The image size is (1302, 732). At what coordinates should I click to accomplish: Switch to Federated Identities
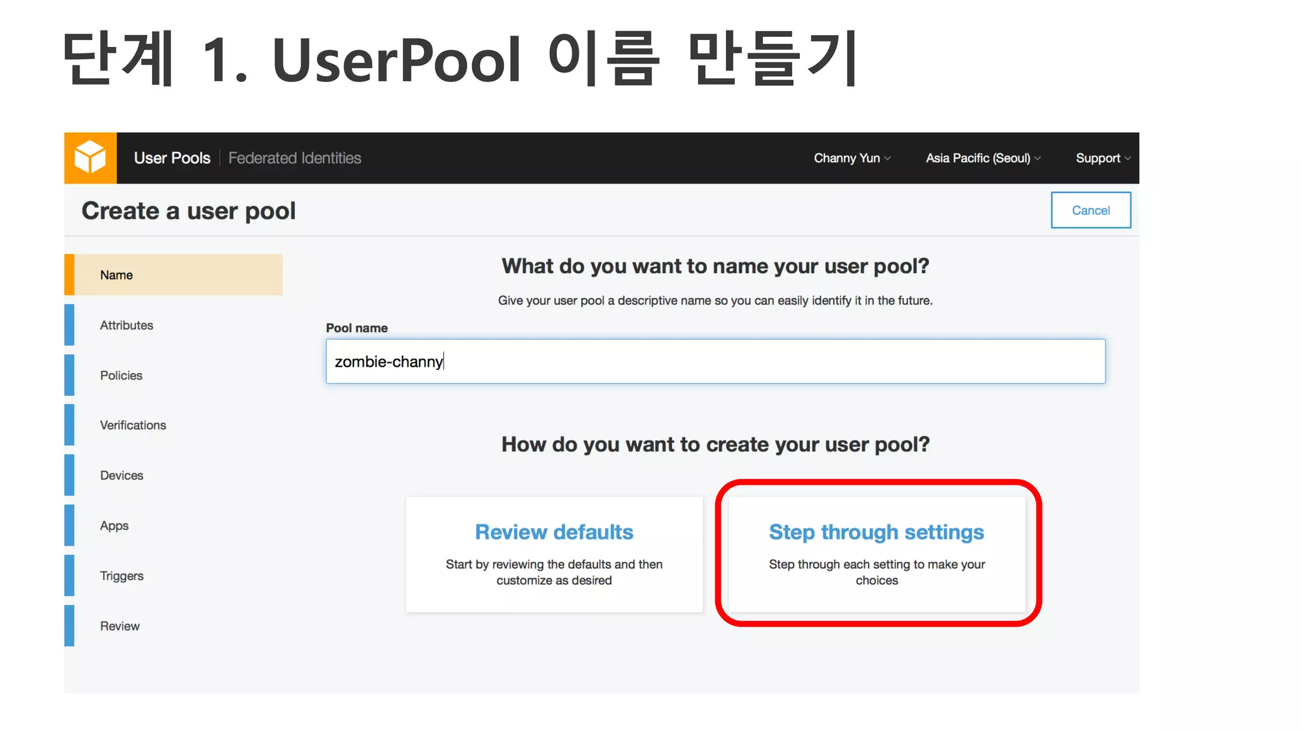tap(294, 158)
